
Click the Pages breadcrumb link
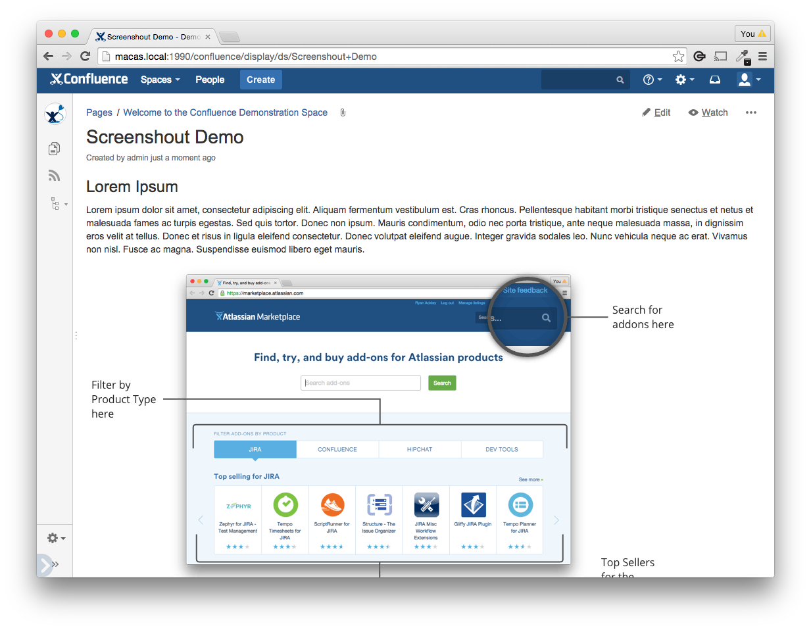pos(99,112)
